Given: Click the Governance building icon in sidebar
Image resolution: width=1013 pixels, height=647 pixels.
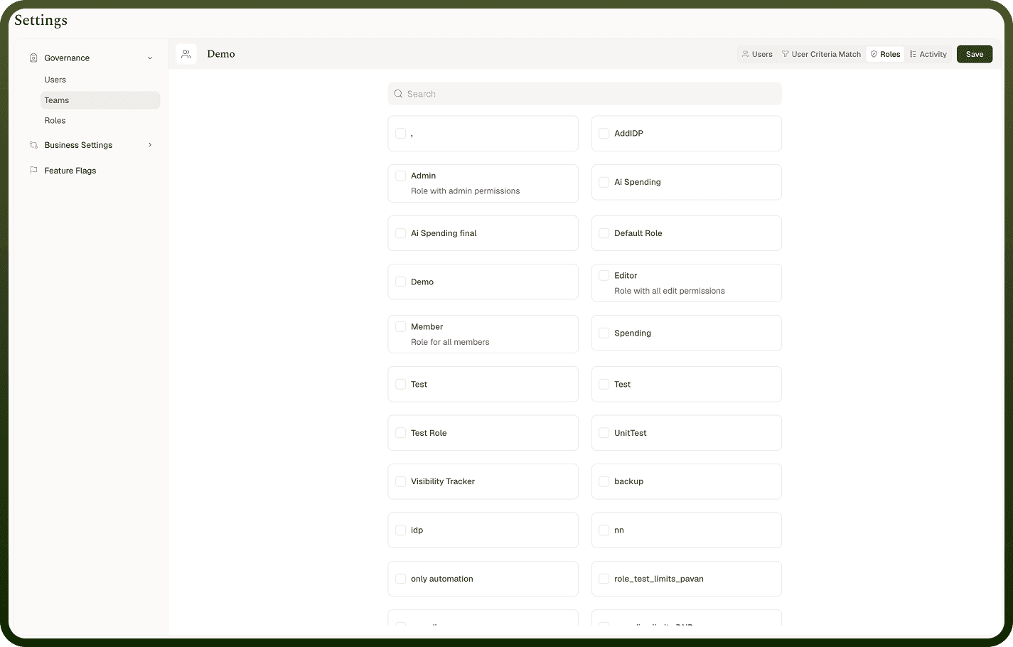Looking at the screenshot, I should coord(33,58).
